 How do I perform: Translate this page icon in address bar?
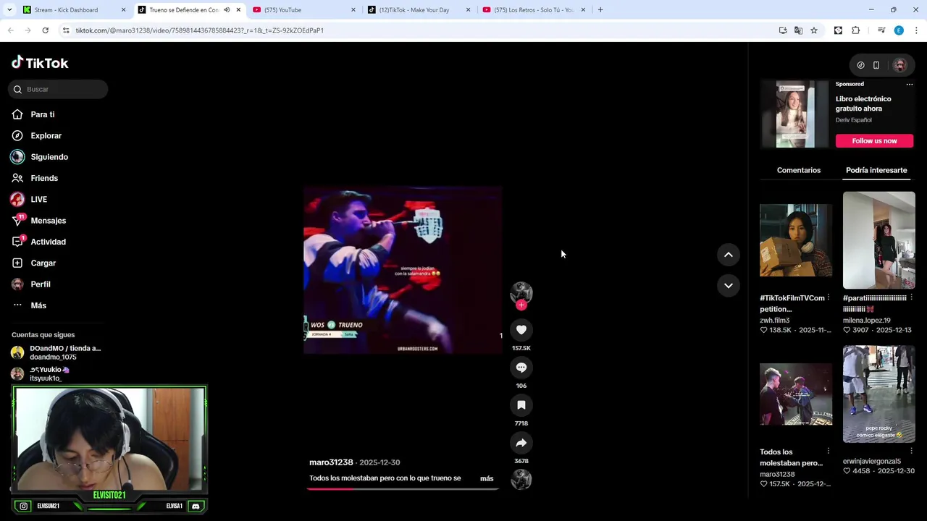798,30
